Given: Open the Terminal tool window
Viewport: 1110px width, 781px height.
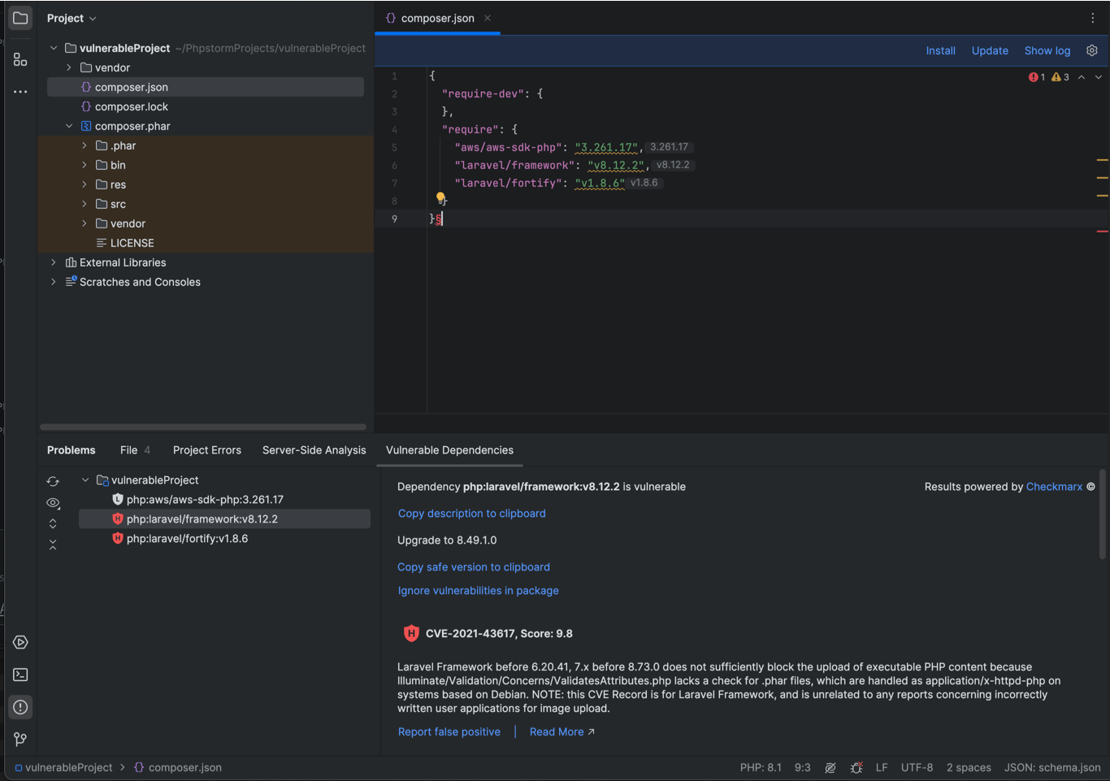Looking at the screenshot, I should click(x=20, y=675).
